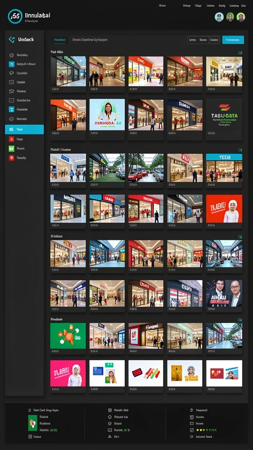This screenshot has height=450, width=253.
Task: Open the blue-avatar user profile at top right
Action: pyautogui.click(x=219, y=17)
